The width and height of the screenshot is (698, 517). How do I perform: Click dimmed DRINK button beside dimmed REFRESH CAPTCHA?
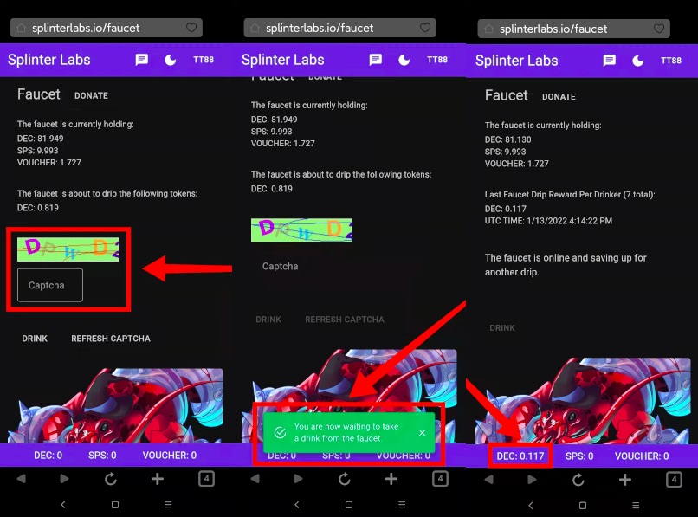(x=268, y=320)
